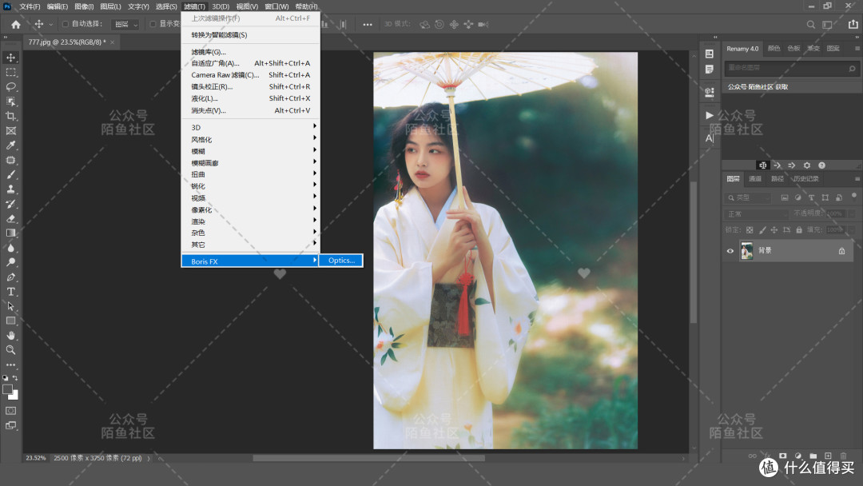
Task: Enable the 自动选择 checkbox
Action: point(66,25)
